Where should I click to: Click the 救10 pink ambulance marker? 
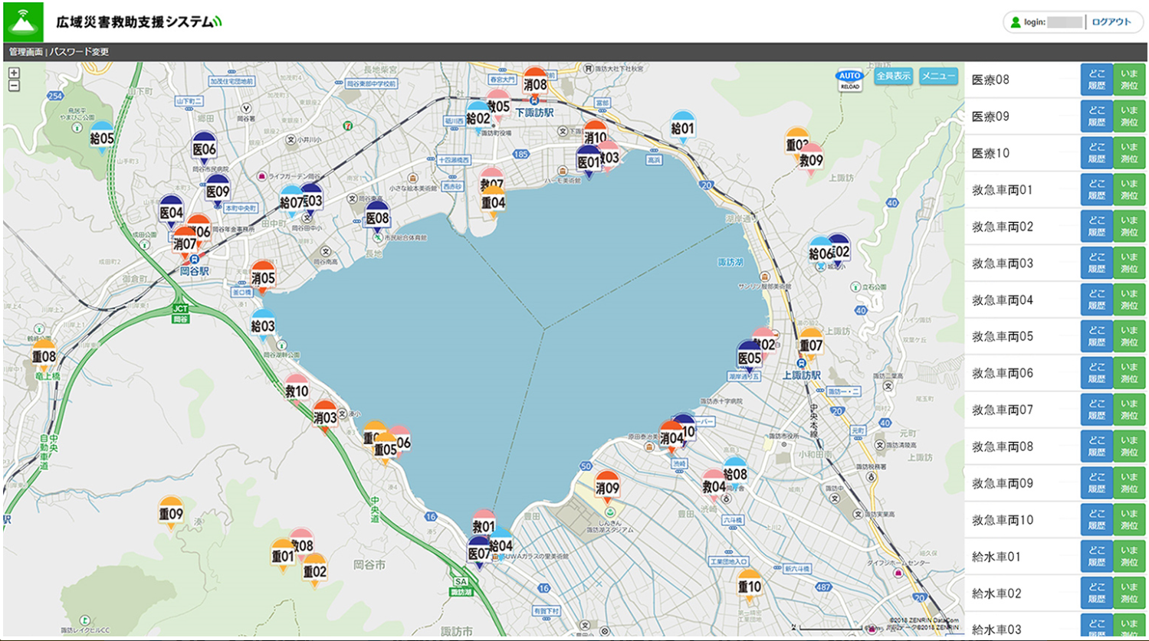tap(297, 391)
